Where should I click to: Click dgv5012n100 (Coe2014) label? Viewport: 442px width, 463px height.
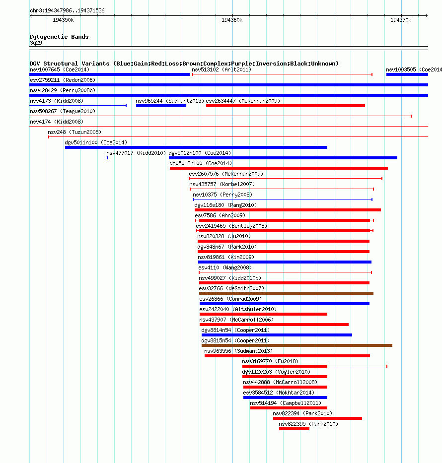coord(200,153)
